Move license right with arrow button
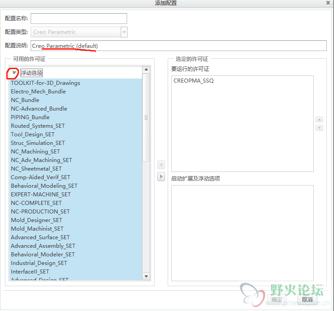Viewport: 334px width, 311px height. pyautogui.click(x=161, y=176)
